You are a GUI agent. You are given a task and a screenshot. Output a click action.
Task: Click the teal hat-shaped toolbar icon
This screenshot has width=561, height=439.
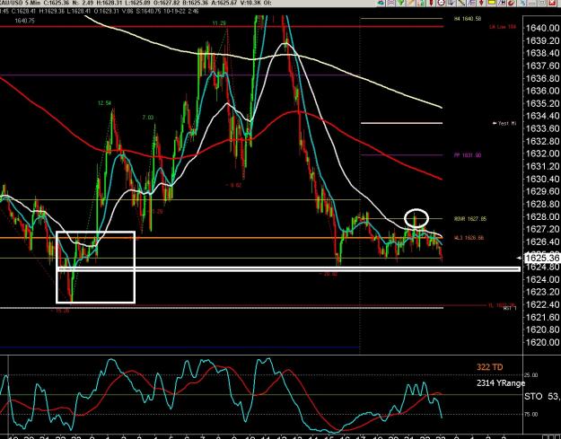(x=381, y=3)
